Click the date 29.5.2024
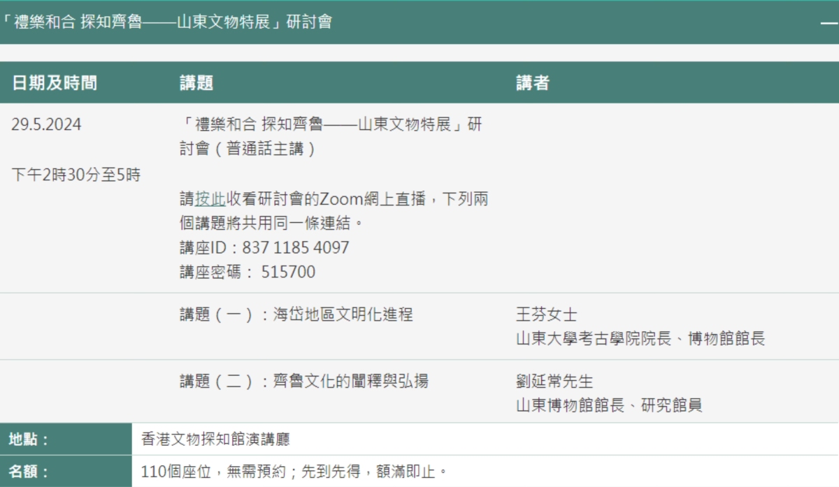 coord(46,125)
